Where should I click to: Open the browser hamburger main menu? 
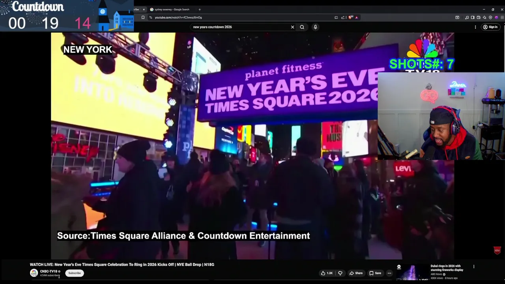502,17
